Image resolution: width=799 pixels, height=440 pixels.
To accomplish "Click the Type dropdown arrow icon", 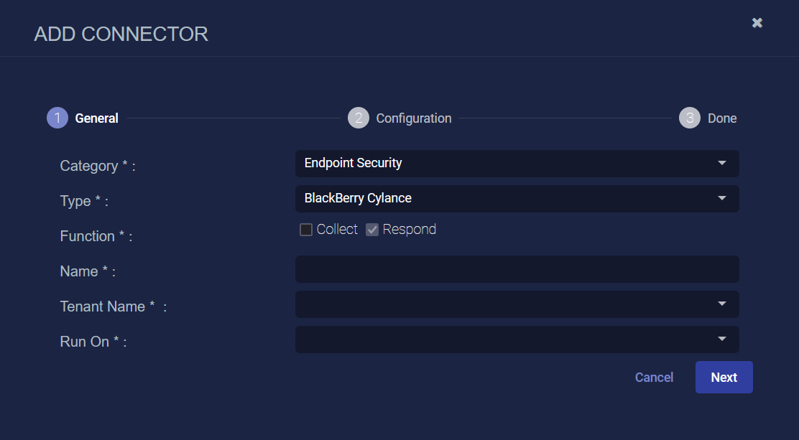I will pos(721,198).
